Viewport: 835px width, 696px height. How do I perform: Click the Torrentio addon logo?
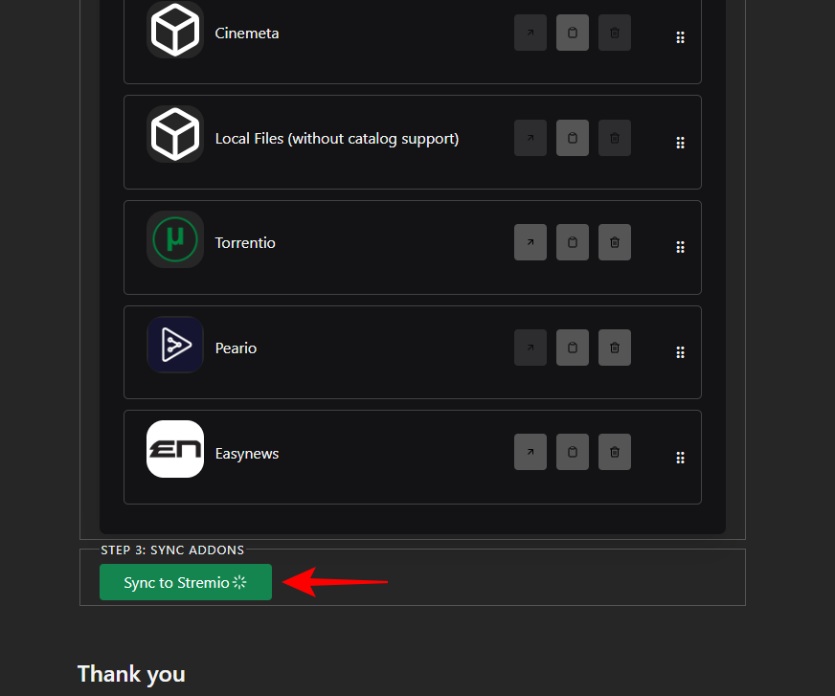pos(175,239)
